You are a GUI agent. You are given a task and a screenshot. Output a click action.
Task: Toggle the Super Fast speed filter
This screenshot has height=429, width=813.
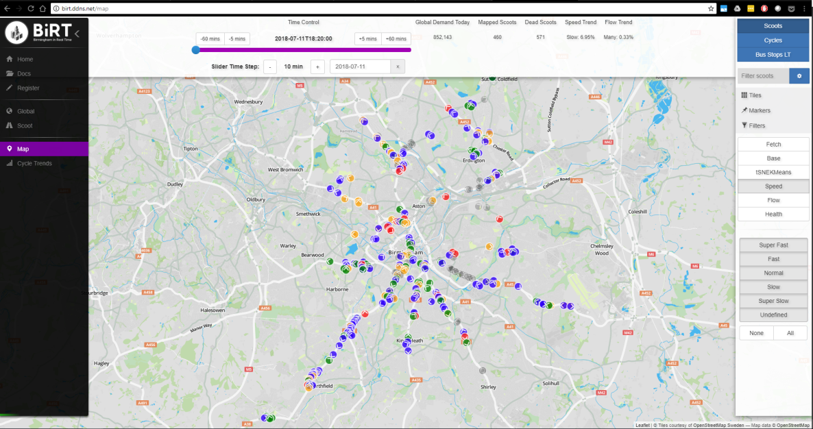[773, 245]
